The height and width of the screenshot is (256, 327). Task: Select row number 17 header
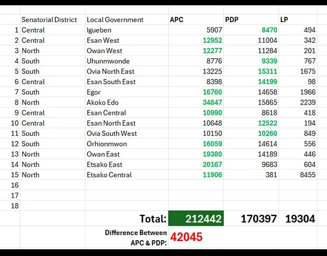tap(14, 195)
